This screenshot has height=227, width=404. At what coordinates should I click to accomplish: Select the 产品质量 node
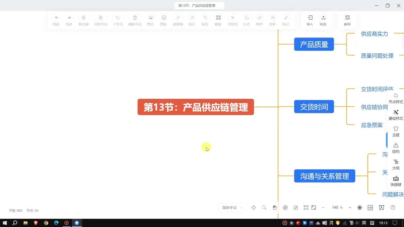pyautogui.click(x=314, y=44)
